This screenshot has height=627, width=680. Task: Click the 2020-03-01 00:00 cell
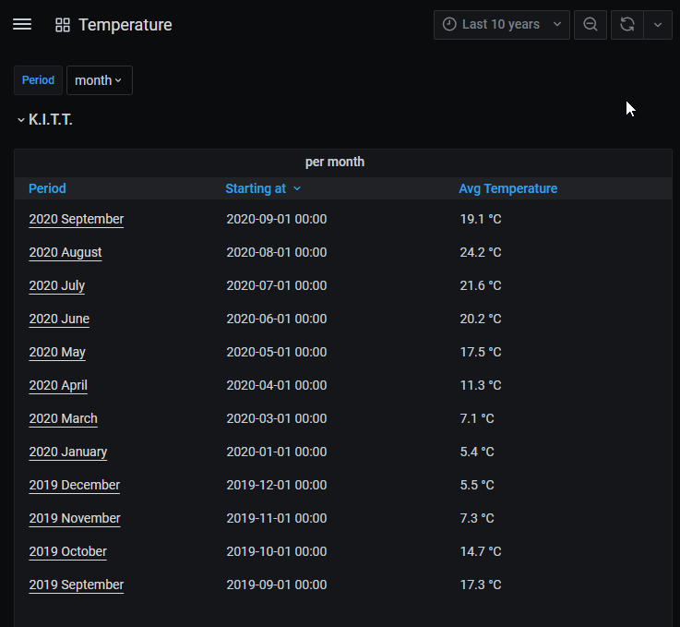pyautogui.click(x=277, y=418)
